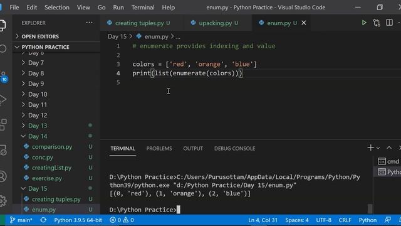Change Spaces: 4 indentation setting
This screenshot has height=226, width=401.
(x=297, y=220)
